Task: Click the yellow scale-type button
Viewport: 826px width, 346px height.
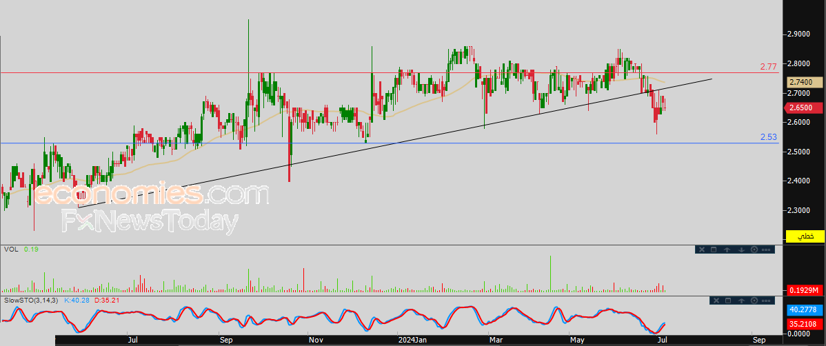Action: [x=805, y=236]
